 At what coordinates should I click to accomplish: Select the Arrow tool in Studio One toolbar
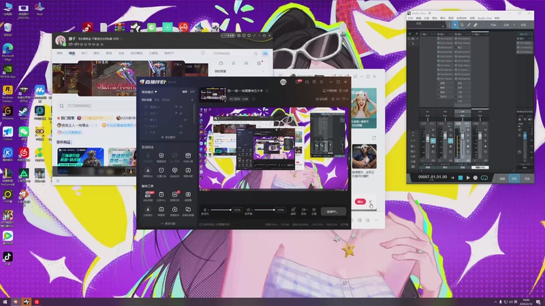tap(454, 25)
